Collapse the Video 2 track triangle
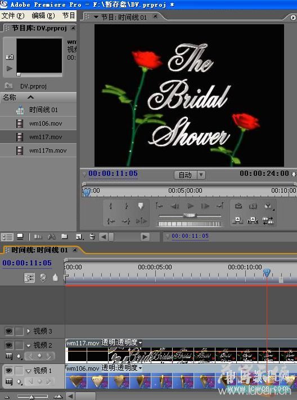 pos(28,345)
